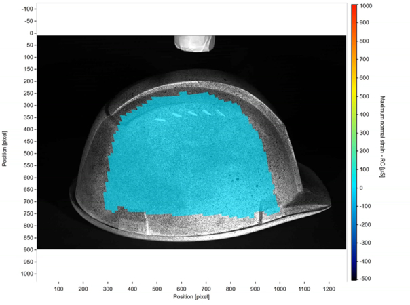Click the red top of the colorbar
This screenshot has width=410, height=305.
tap(354, 8)
